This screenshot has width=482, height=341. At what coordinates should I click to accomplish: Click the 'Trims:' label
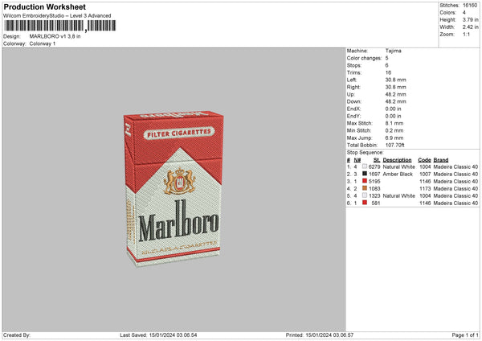tap(354, 72)
